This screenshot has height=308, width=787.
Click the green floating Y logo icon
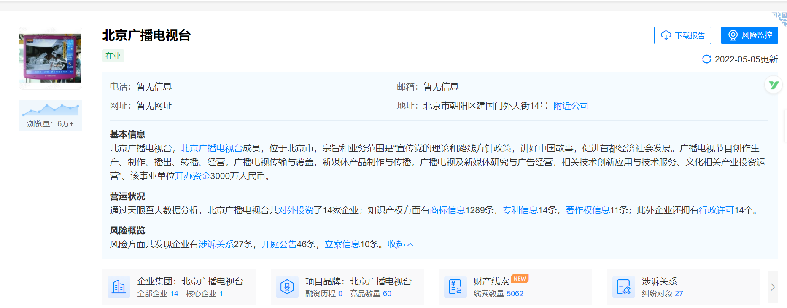[773, 85]
